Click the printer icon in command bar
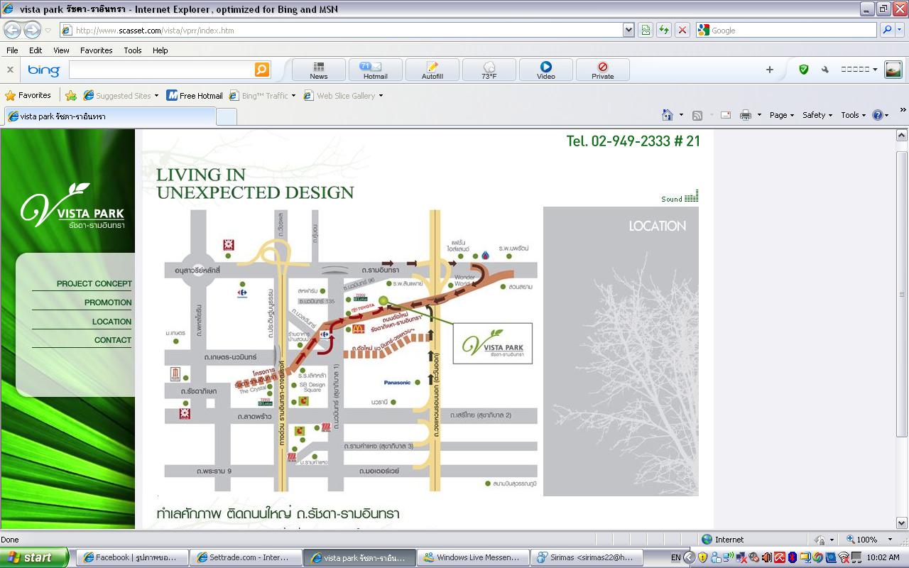 pos(745,115)
